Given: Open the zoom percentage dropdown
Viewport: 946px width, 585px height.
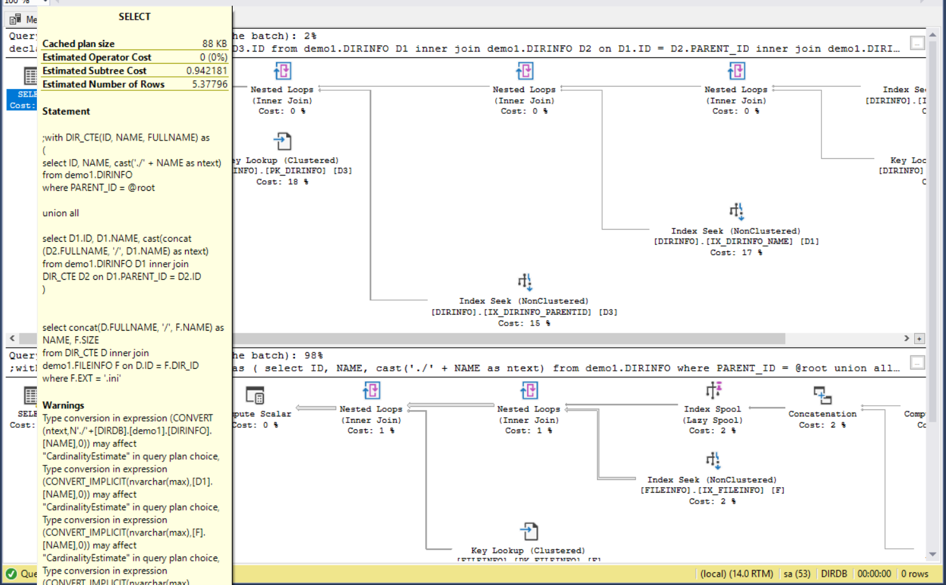Looking at the screenshot, I should pos(45,2).
